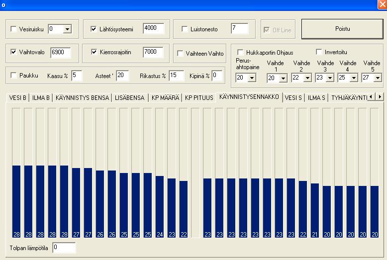This screenshot has height=260, width=387.
Task: Click the Lähtösysteemi value field 4000
Action: coord(154,28)
